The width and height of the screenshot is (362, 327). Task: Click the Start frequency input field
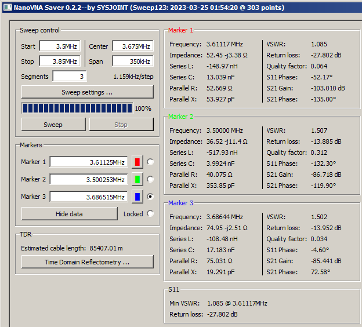[59, 46]
